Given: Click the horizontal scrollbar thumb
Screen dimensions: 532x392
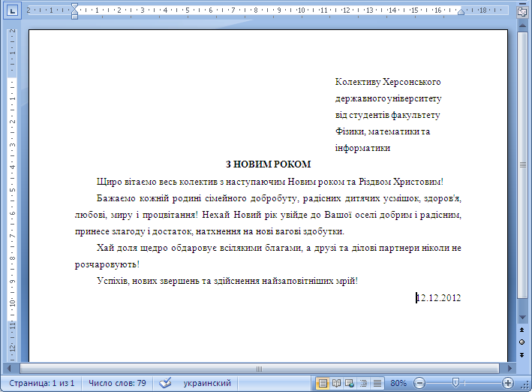Looking at the screenshot, I should tap(259, 369).
